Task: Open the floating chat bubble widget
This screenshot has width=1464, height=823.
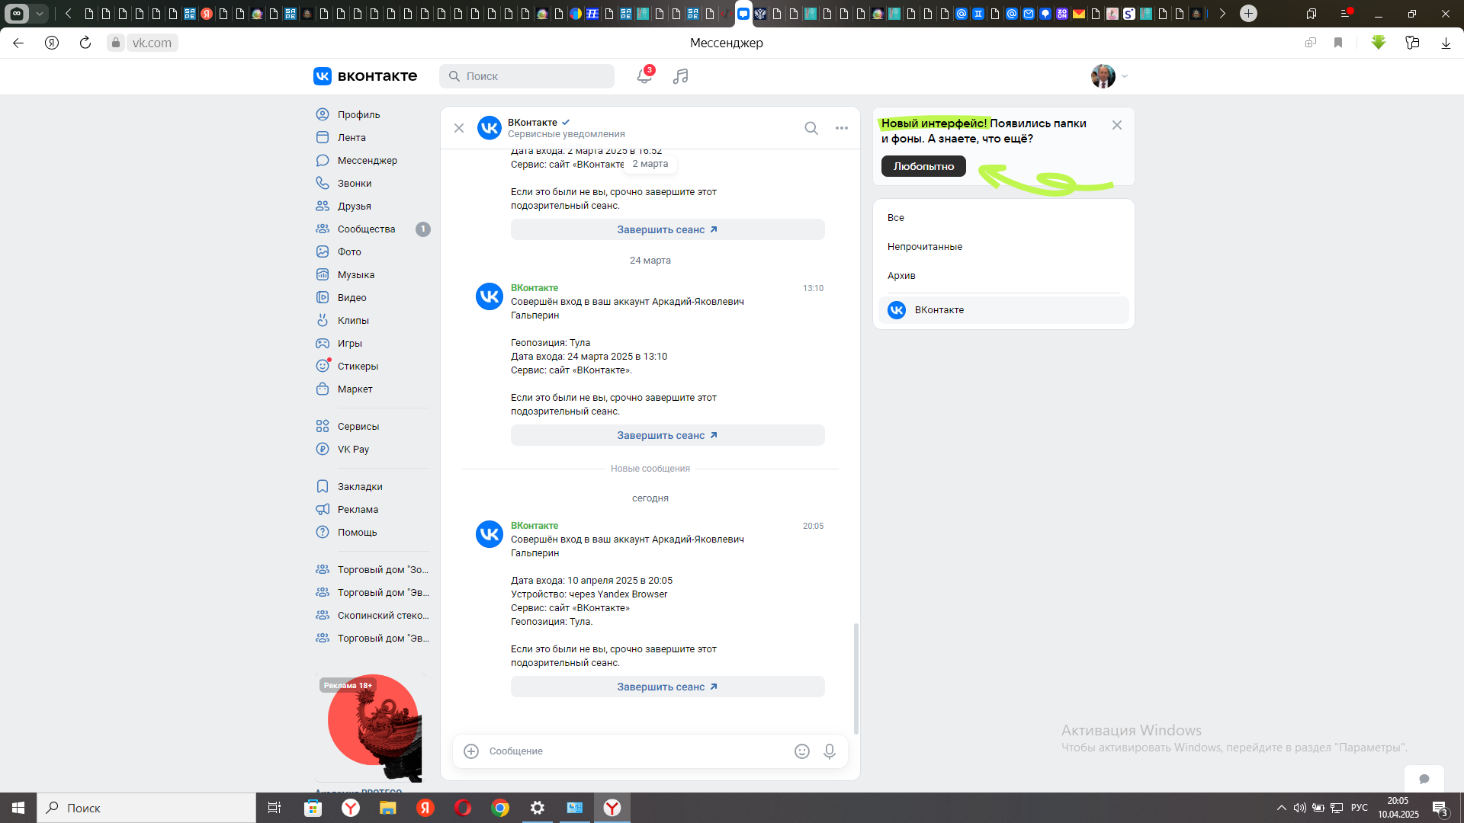Action: click(1424, 779)
